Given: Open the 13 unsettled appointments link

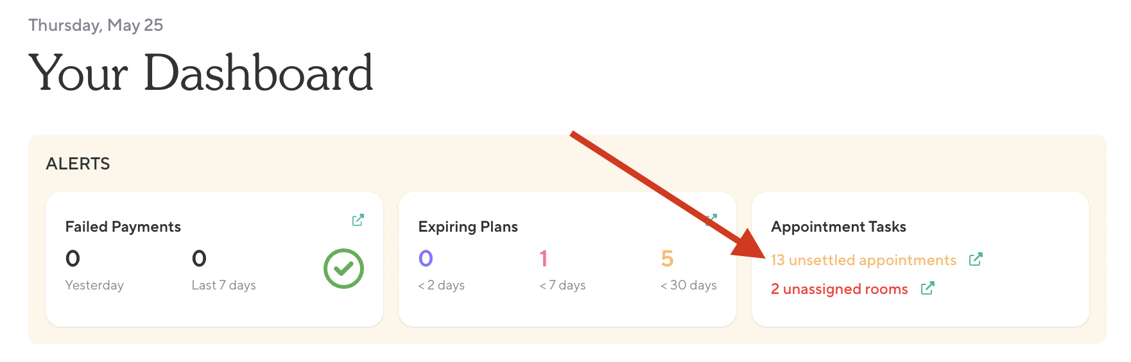Looking at the screenshot, I should click(863, 260).
